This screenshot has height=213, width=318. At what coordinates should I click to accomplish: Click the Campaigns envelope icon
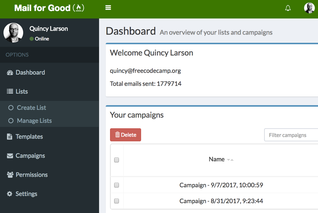(x=10, y=156)
